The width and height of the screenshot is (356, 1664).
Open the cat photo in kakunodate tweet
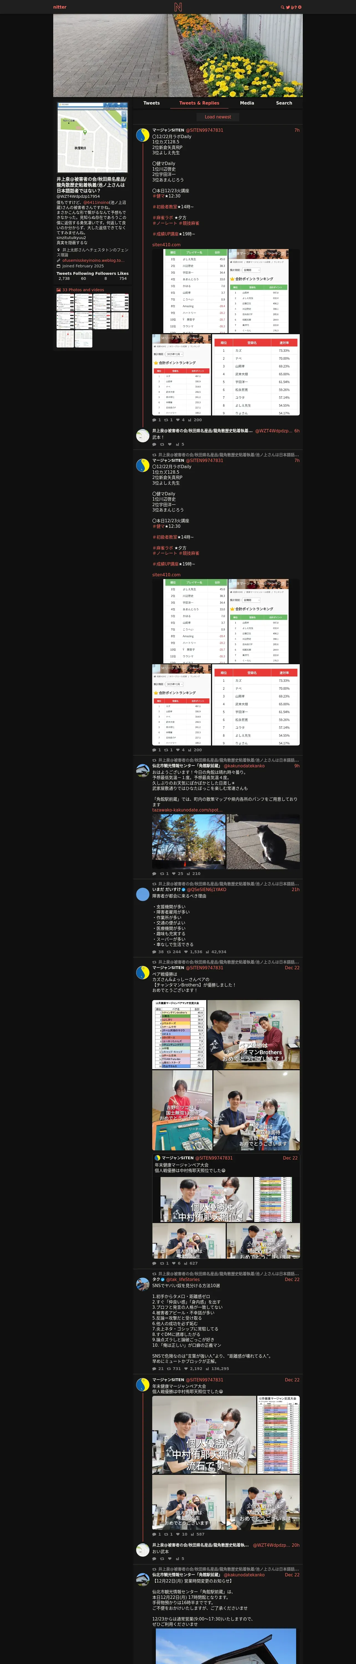(x=263, y=842)
